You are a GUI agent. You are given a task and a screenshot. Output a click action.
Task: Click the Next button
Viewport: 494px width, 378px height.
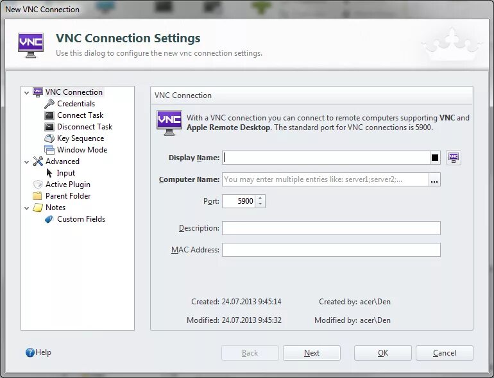point(312,353)
